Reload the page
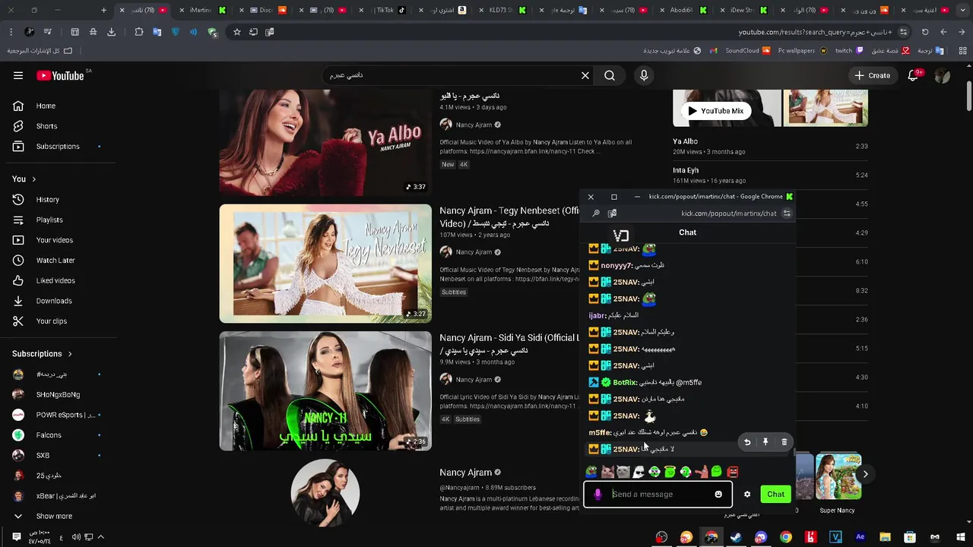This screenshot has height=547, width=973. click(925, 32)
